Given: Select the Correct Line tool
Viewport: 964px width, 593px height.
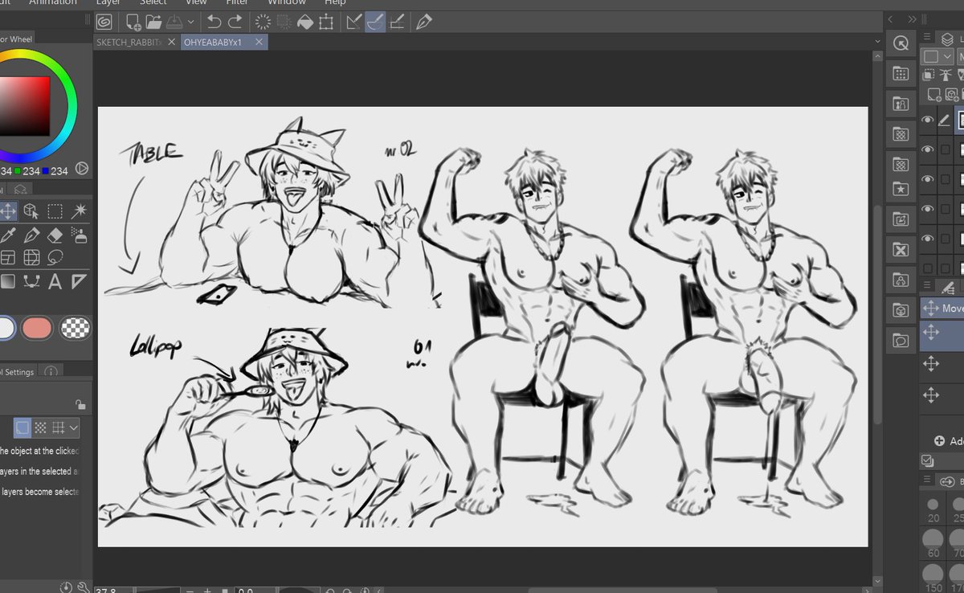Looking at the screenshot, I should pos(79,281).
